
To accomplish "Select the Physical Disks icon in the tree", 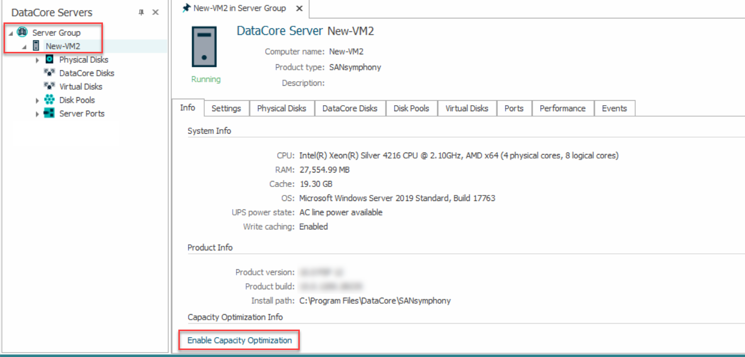I will pos(49,59).
